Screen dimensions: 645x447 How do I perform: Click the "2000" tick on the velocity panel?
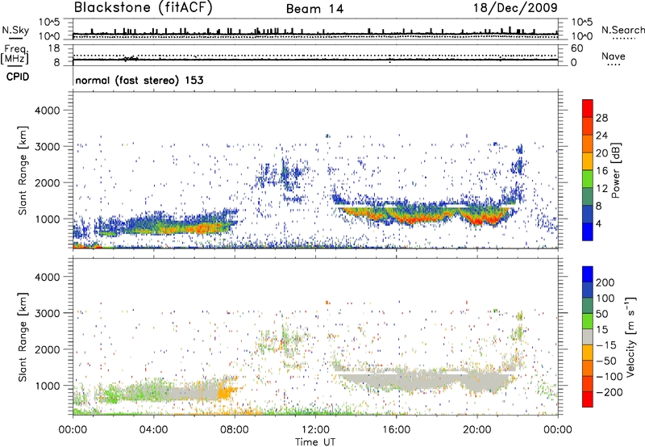(48, 349)
